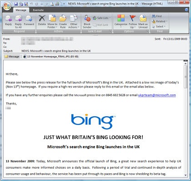191x181 pixels.
Task: Click the '13 November 2009:' bold text
Action: point(20,161)
